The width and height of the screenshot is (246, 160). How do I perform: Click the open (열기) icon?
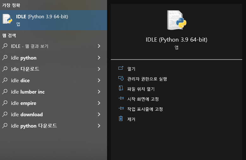click(x=121, y=68)
